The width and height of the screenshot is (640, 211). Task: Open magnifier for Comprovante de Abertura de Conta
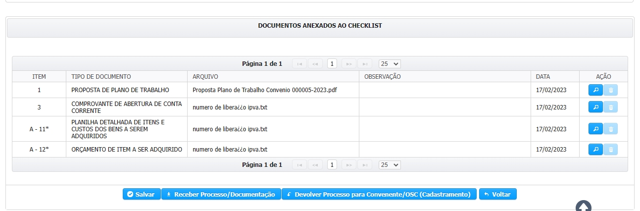pyautogui.click(x=595, y=107)
